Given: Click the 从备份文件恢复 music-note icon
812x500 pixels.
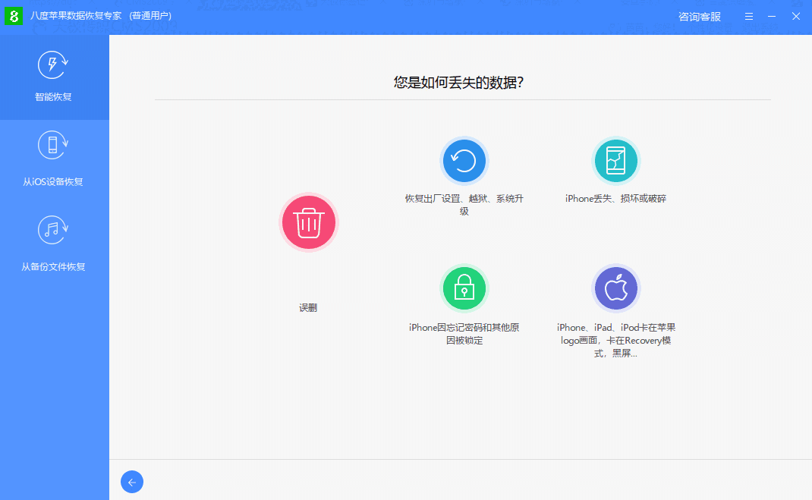Looking at the screenshot, I should pyautogui.click(x=52, y=230).
